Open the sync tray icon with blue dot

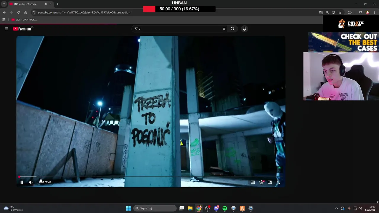pyautogui.click(x=343, y=208)
